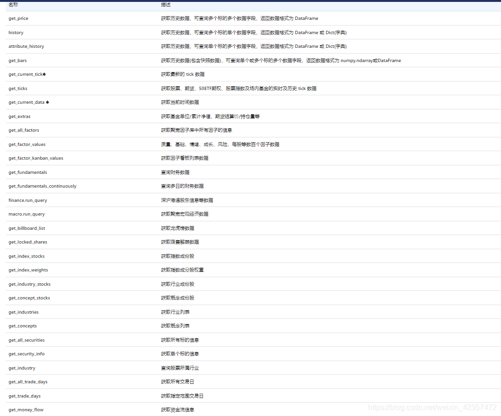
Task: Select get_ticks in name column
Action: (x=18, y=89)
